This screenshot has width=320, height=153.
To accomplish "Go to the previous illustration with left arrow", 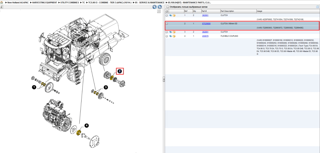I will pyautogui.click(x=155, y=7).
